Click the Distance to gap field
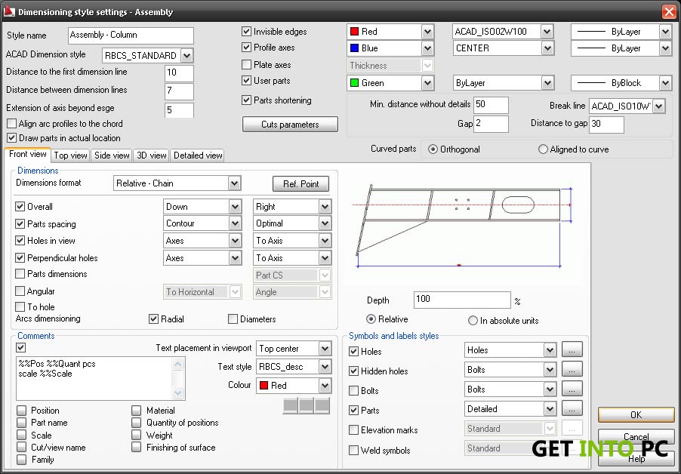This screenshot has height=474, width=681. [606, 124]
